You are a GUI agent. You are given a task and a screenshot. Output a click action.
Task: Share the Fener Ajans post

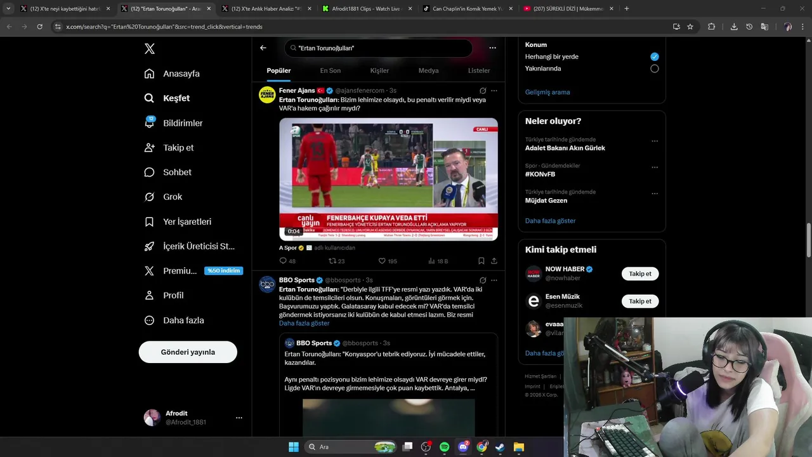[494, 261]
